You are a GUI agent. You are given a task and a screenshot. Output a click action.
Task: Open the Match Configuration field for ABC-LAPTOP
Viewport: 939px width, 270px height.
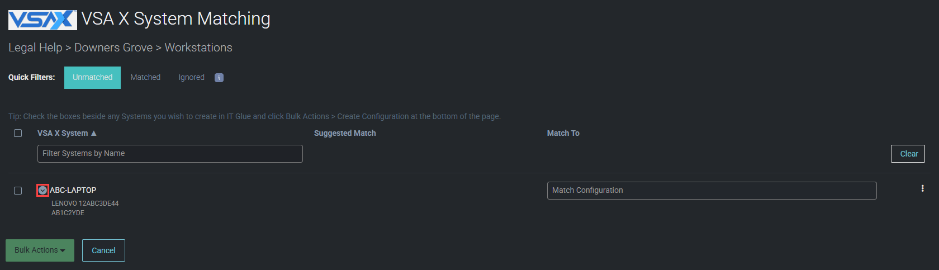[711, 191]
